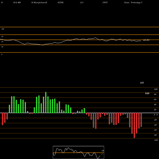Click the RSI value 45.35 label

pos(146,40)
